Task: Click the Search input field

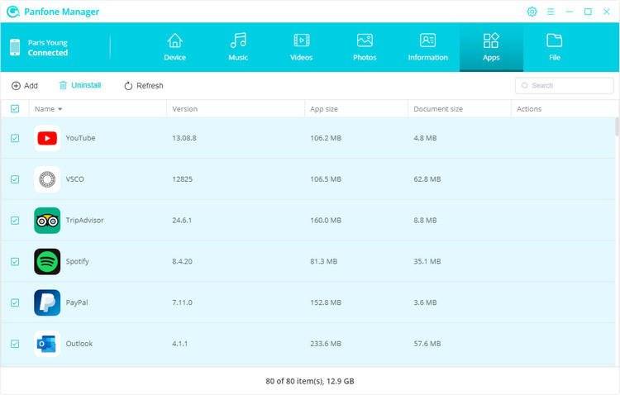Action: 565,85
